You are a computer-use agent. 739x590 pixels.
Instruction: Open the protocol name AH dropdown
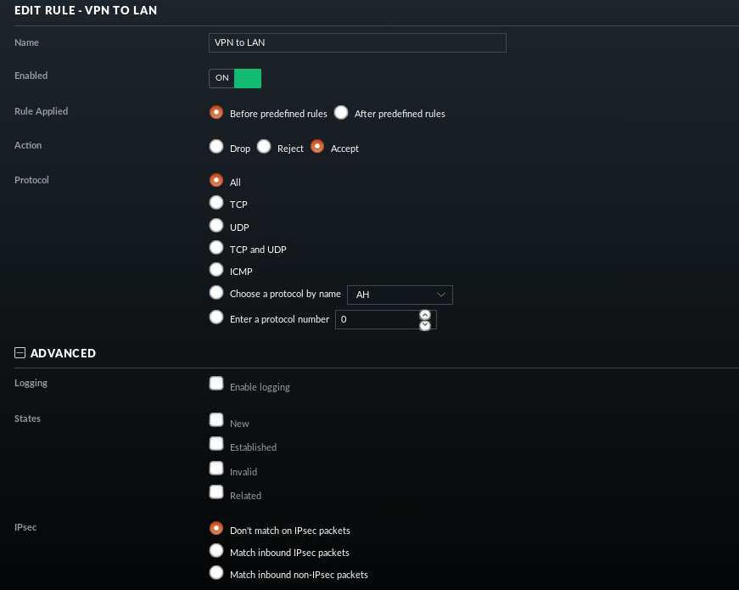[x=400, y=295]
